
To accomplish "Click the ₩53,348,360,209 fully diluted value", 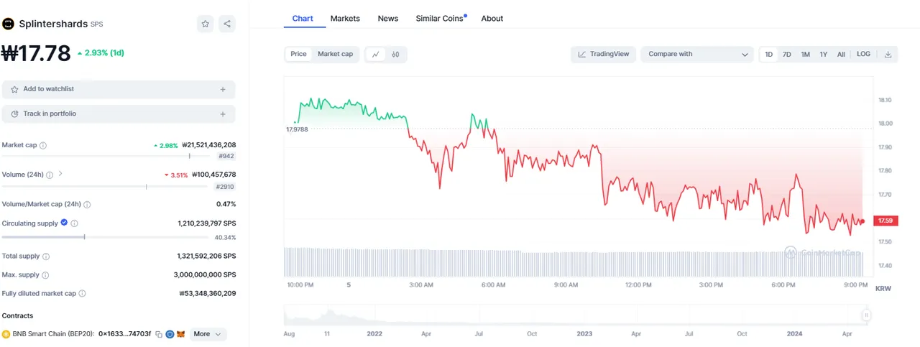I will [x=208, y=293].
